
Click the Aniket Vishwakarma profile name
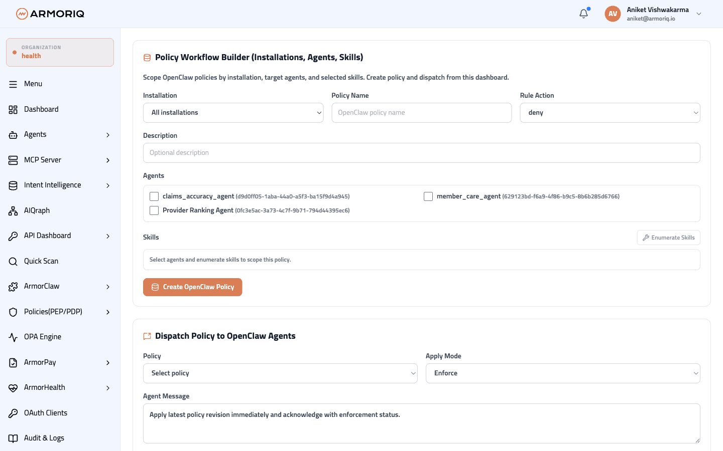click(658, 10)
